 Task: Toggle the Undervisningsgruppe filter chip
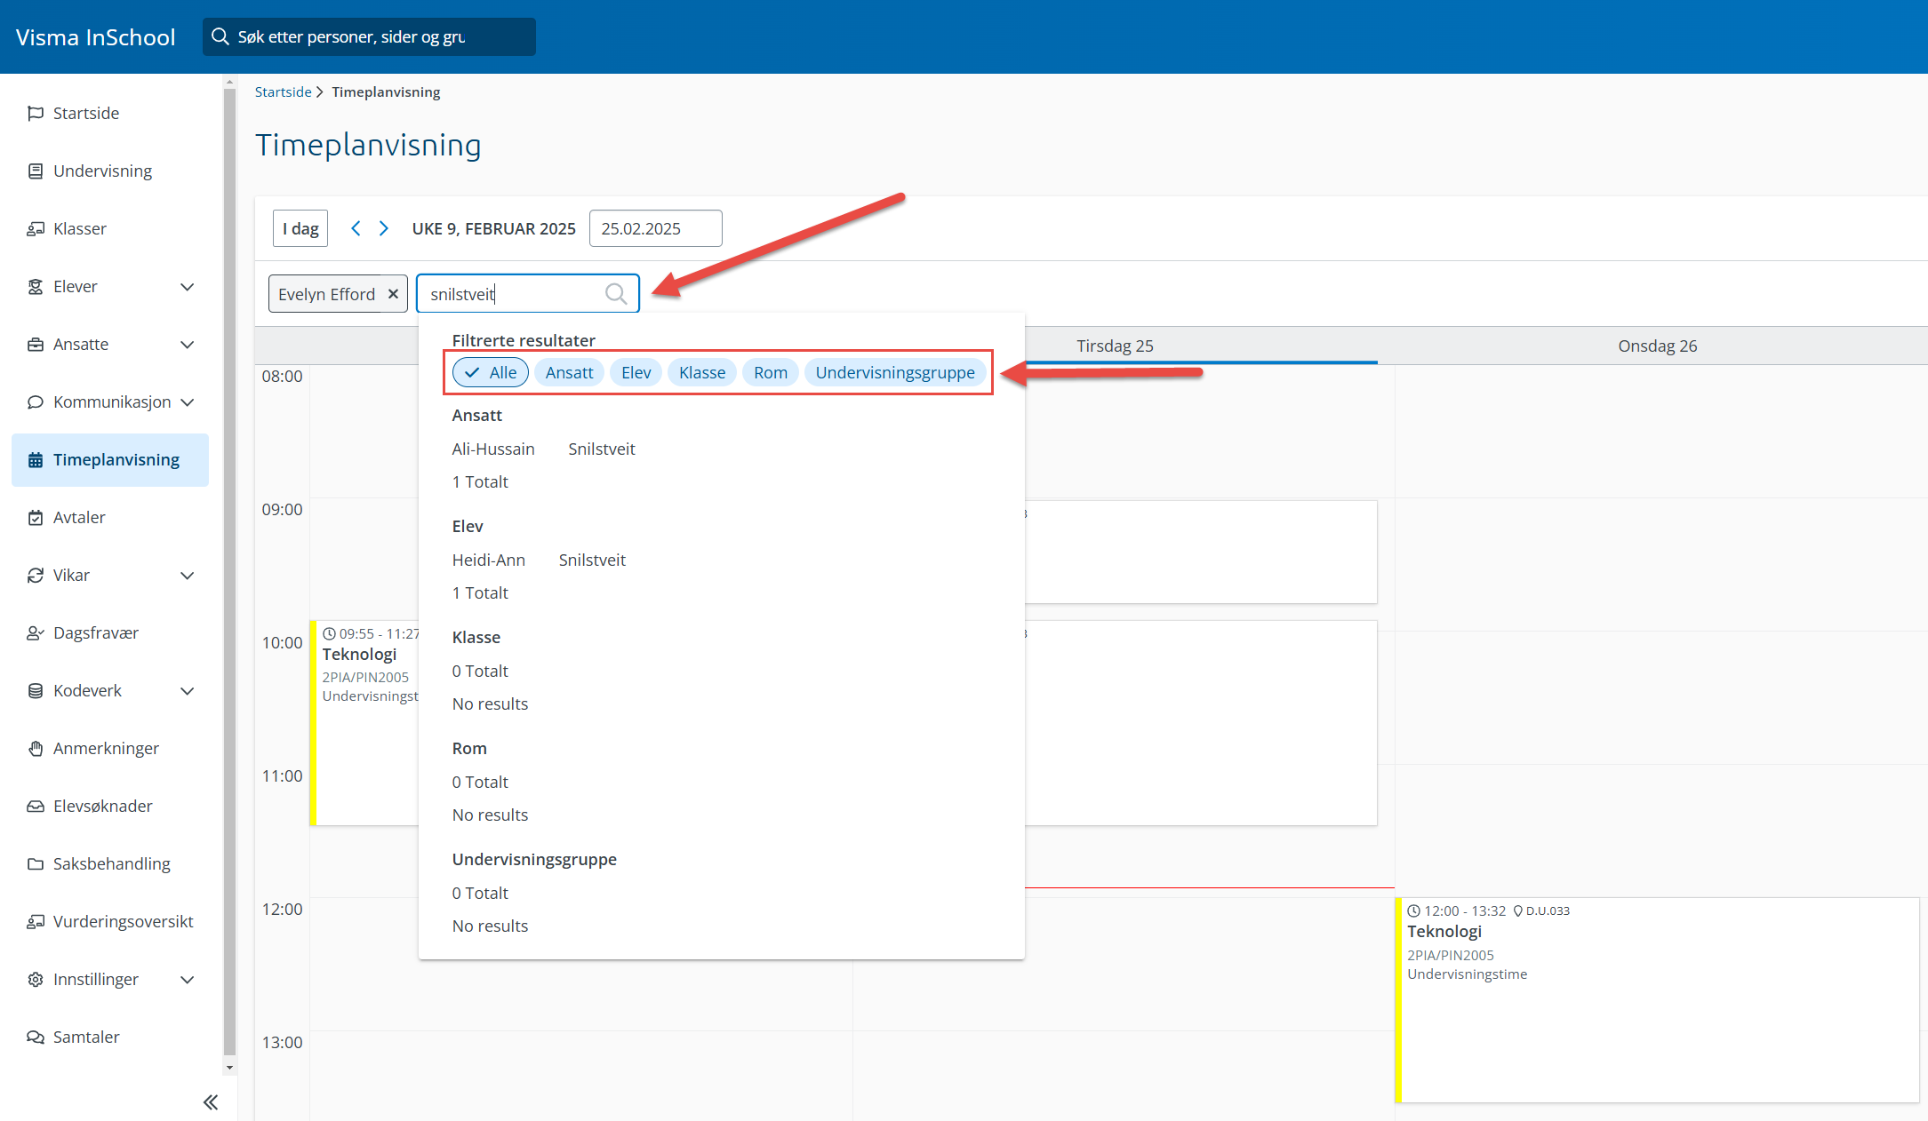[x=894, y=372]
